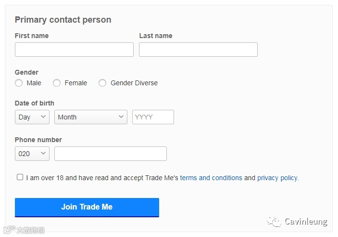Click the bottom-left watermark logo
Image resolution: width=338 pixels, height=237 pixels.
point(24,230)
